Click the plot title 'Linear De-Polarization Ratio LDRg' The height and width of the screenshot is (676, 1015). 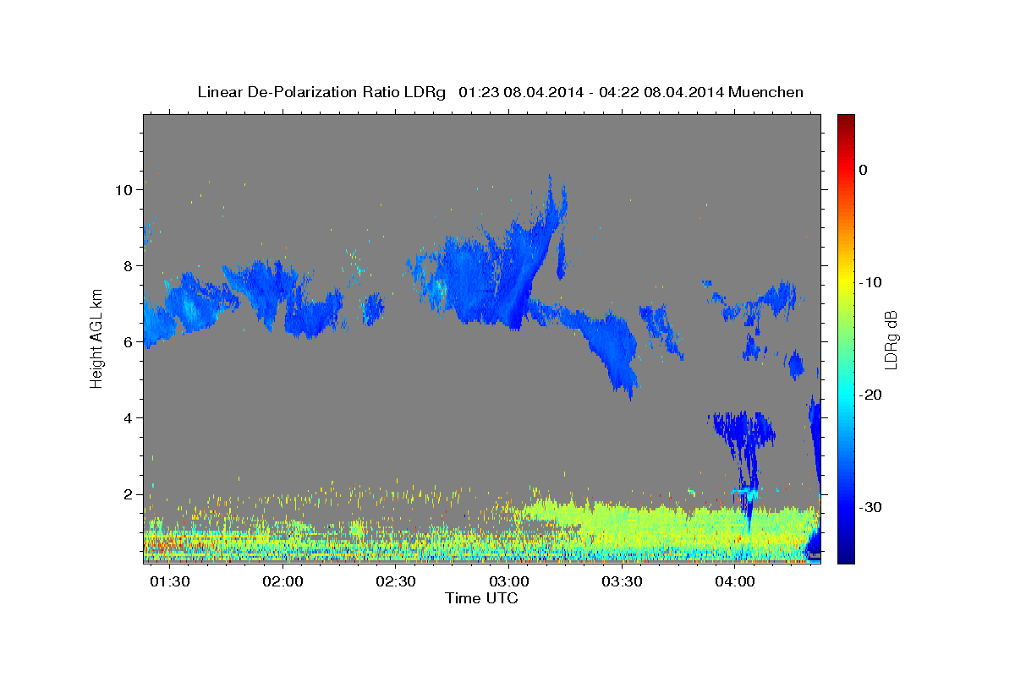click(x=321, y=92)
